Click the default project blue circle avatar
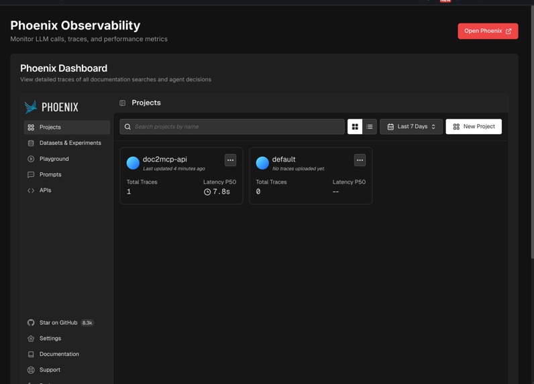Image resolution: width=534 pixels, height=384 pixels. 262,163
